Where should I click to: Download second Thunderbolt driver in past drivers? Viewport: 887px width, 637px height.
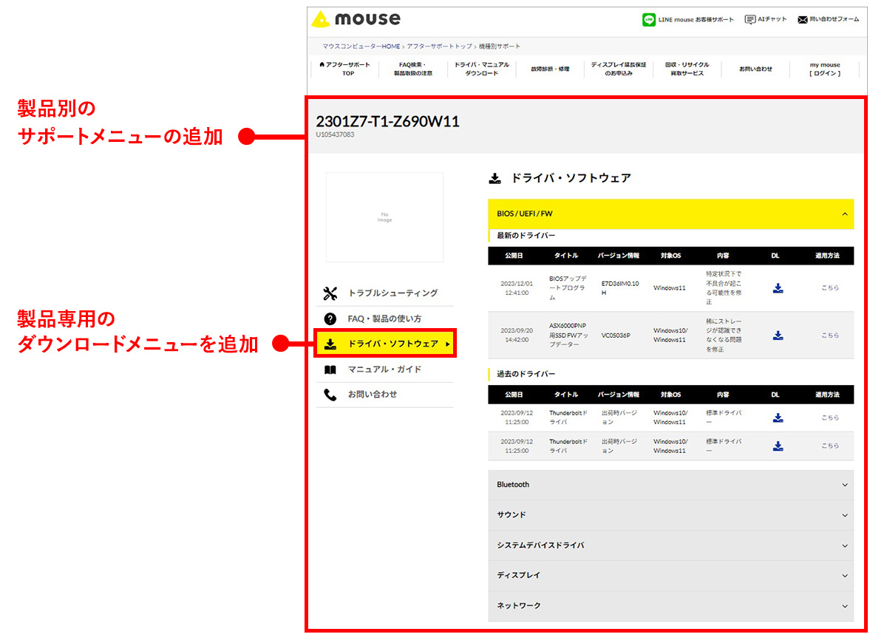tap(778, 446)
